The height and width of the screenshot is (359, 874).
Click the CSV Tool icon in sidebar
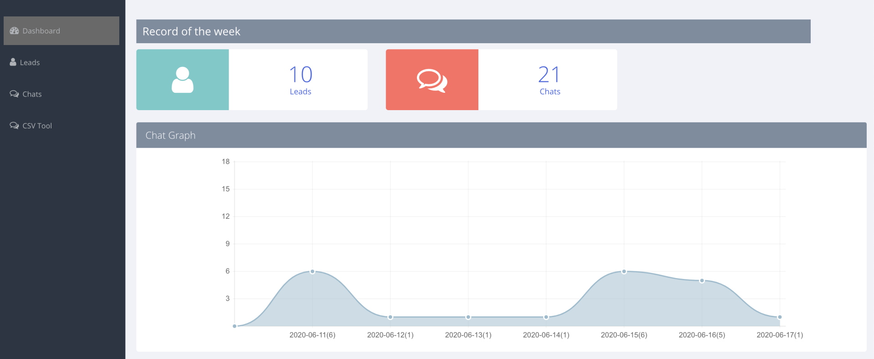pyautogui.click(x=14, y=126)
